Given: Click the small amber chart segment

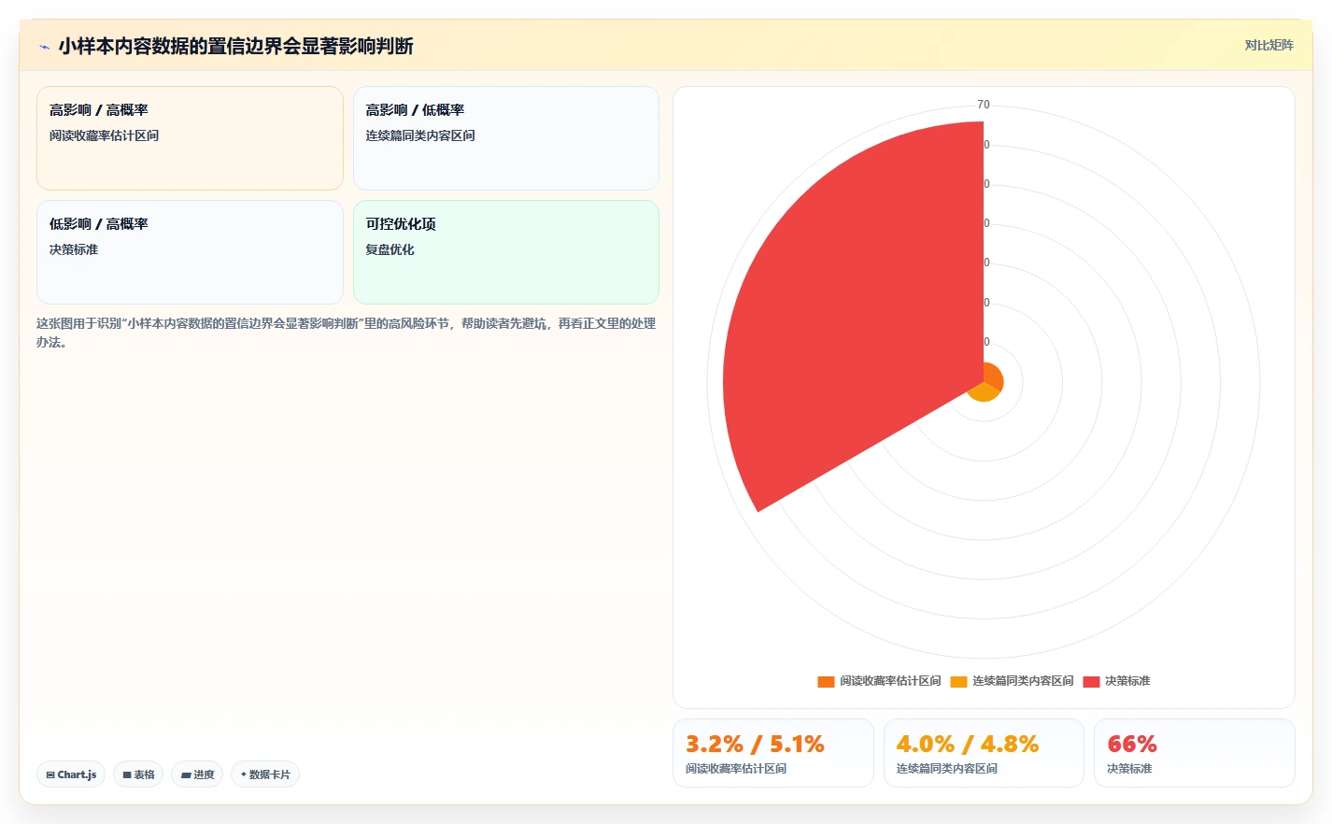Looking at the screenshot, I should 983,392.
